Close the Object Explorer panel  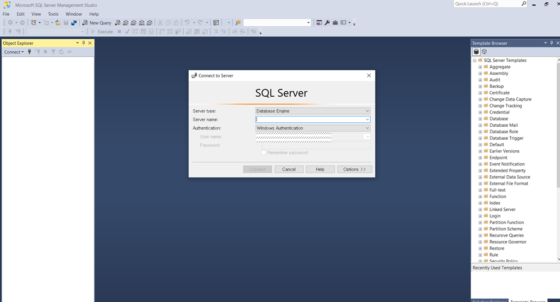click(90, 43)
